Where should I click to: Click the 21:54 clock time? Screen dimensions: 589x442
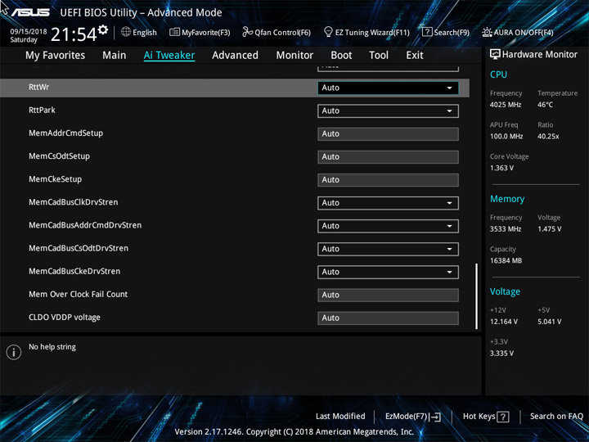click(x=74, y=34)
